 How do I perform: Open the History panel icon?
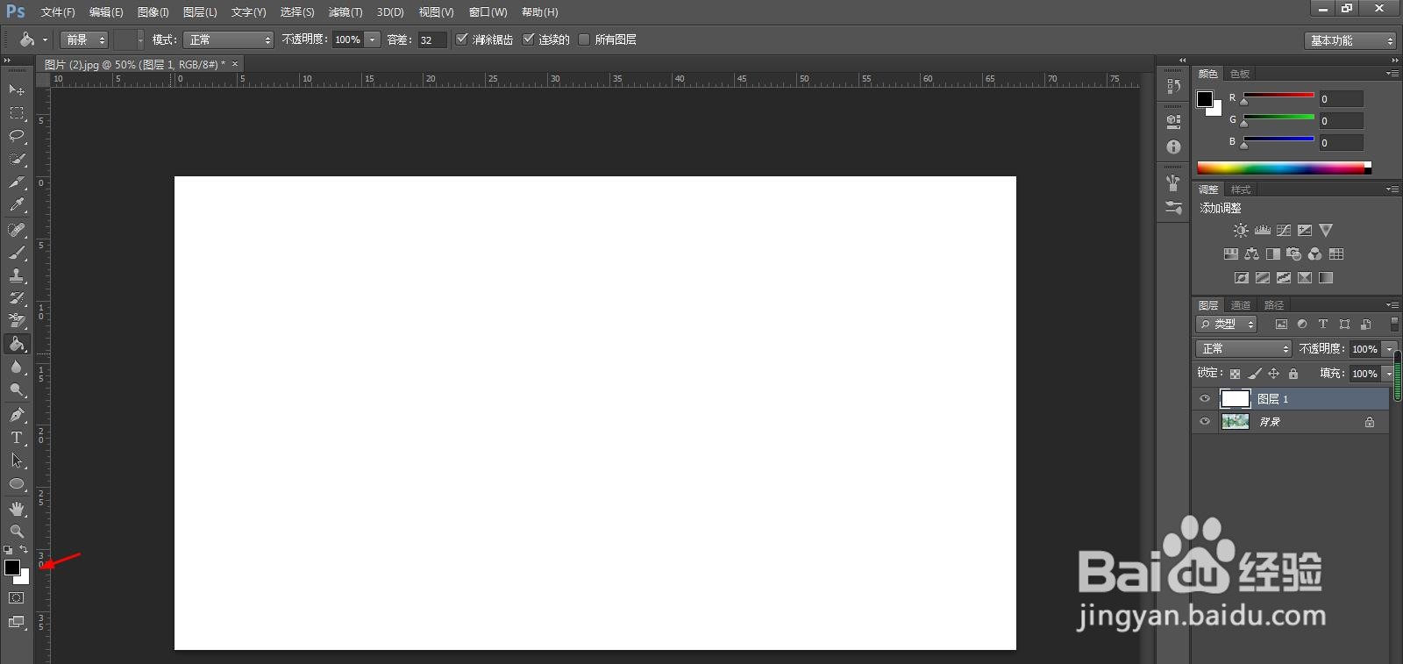[x=1173, y=87]
